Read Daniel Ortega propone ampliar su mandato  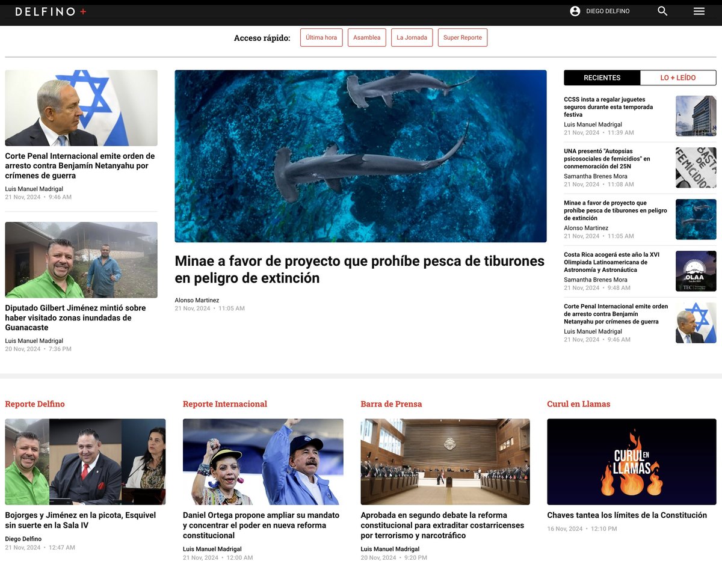pyautogui.click(x=261, y=526)
